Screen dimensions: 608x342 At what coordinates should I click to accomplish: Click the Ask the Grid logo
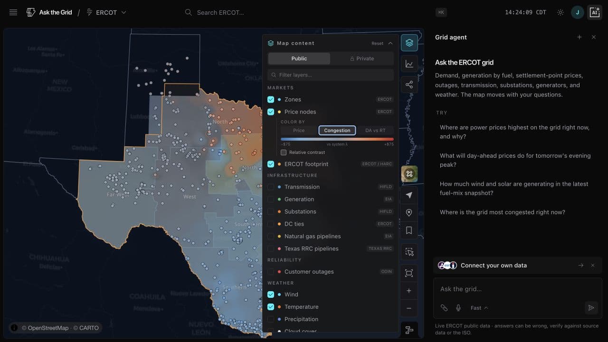(x=49, y=12)
